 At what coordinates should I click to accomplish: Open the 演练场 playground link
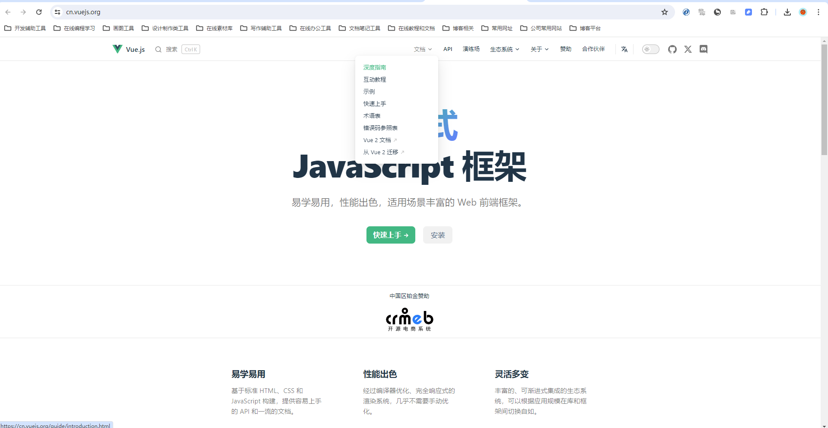[x=471, y=49]
